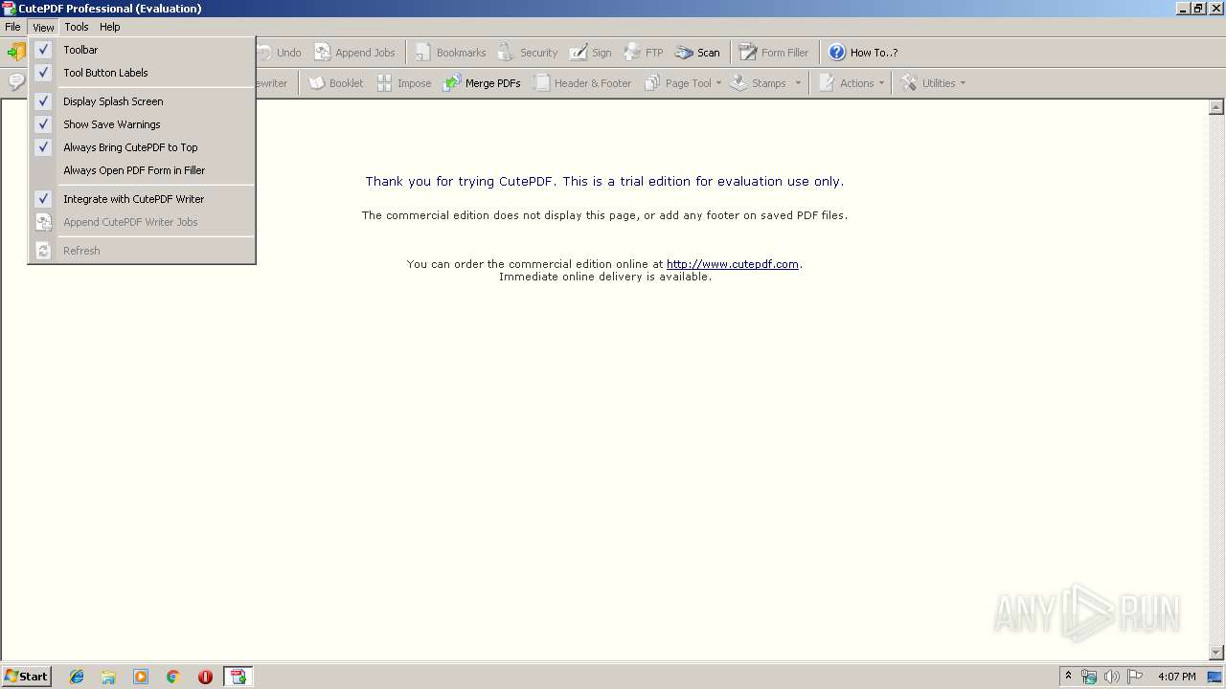Click the Start button
Viewport: 1226px width, 689px height.
click(x=27, y=677)
